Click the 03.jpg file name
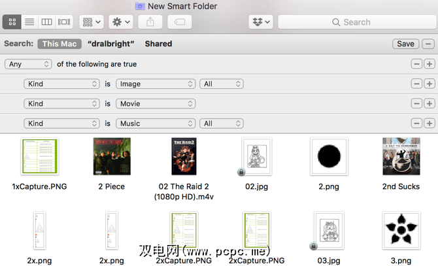This screenshot has height=266, width=438. [329, 261]
